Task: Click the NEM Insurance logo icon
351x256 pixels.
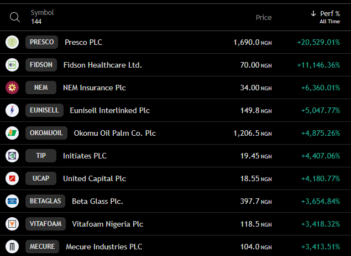Action: pyautogui.click(x=12, y=88)
